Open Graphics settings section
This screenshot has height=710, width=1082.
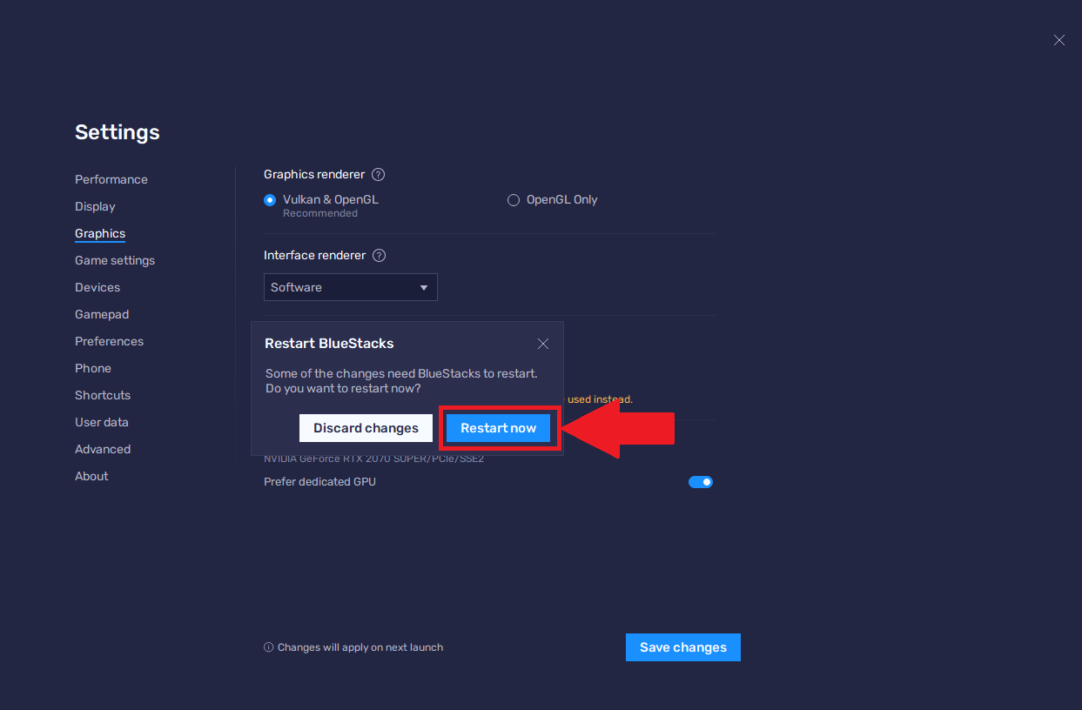pos(100,233)
